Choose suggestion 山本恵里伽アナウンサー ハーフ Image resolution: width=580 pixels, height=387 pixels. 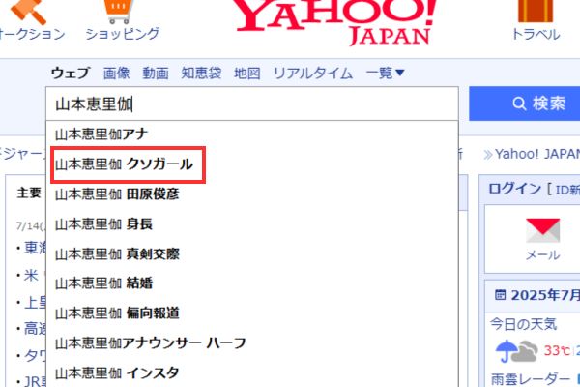pos(252,343)
